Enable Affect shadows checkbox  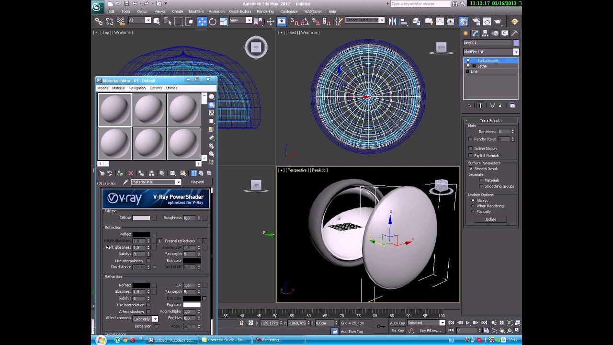pyautogui.click(x=148, y=311)
